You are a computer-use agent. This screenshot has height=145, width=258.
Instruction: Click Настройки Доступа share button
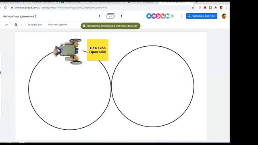(x=202, y=16)
